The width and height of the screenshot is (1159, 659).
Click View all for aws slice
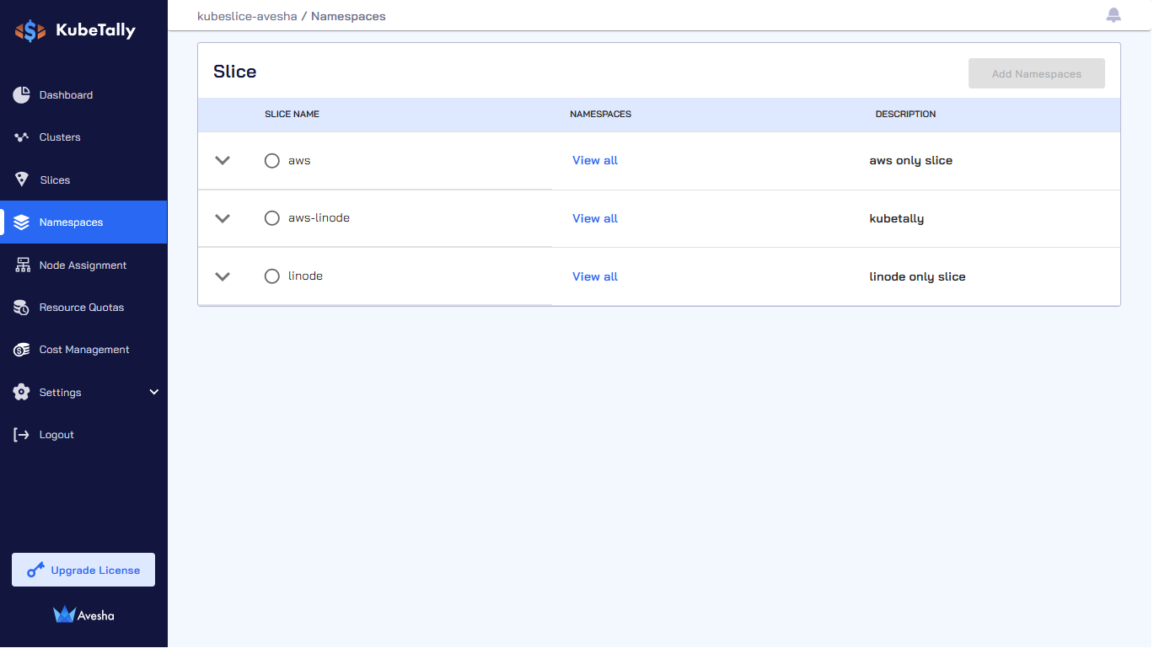(x=595, y=161)
